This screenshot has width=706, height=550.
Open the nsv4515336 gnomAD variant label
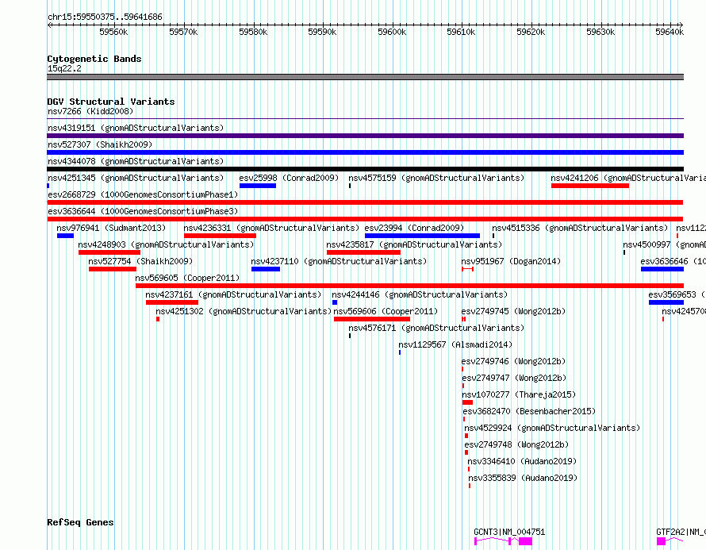580,228
